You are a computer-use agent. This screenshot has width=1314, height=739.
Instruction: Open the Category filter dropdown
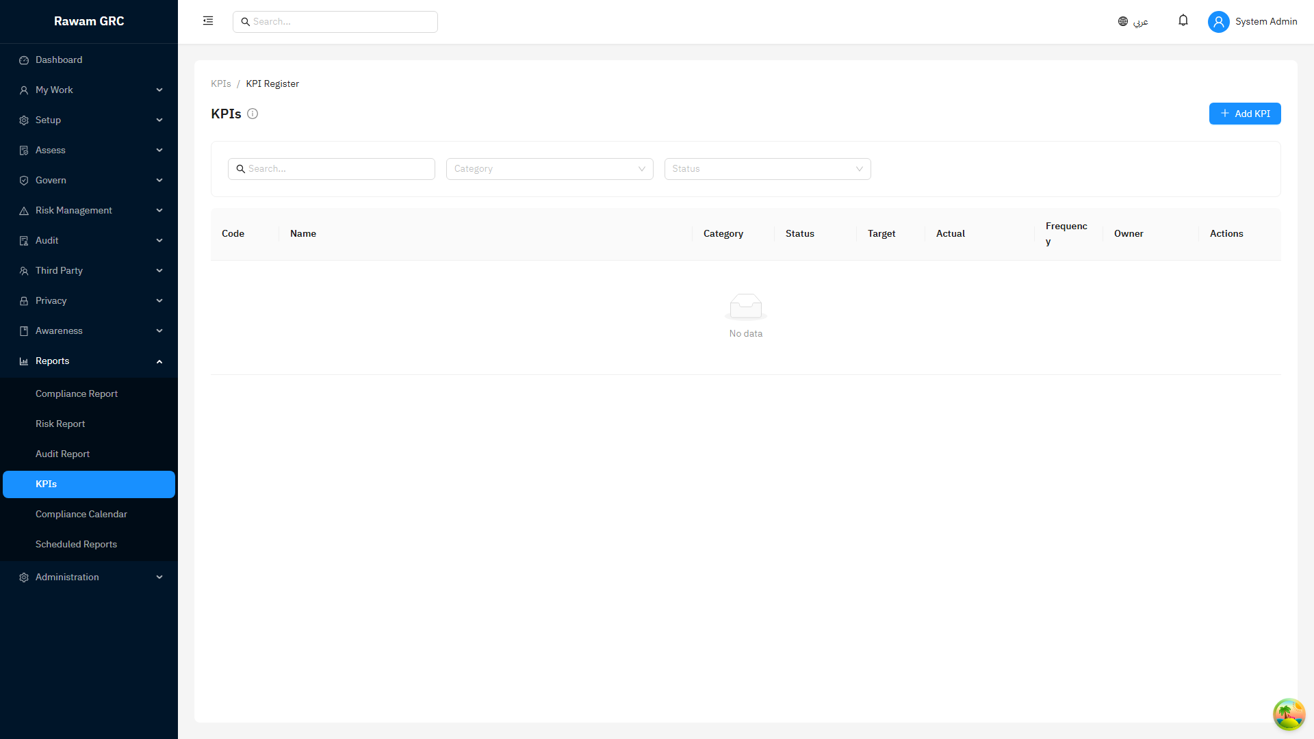point(550,169)
